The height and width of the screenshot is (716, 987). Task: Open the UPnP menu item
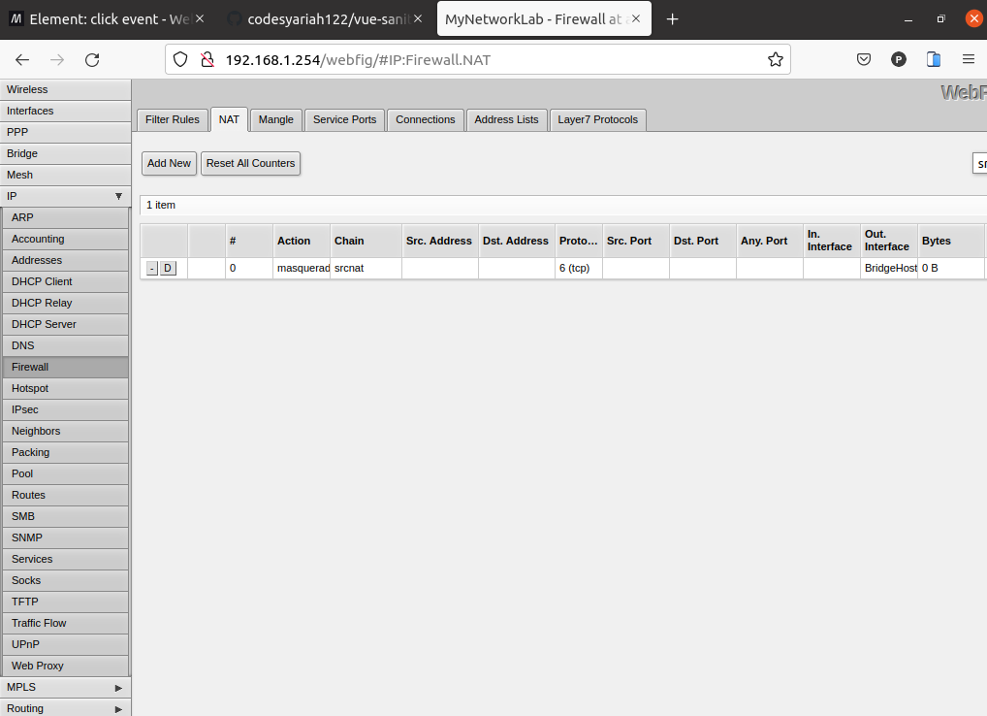coord(66,644)
